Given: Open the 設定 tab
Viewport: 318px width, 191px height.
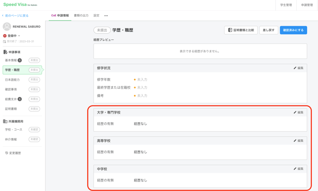Looking at the screenshot, I should point(96,15).
